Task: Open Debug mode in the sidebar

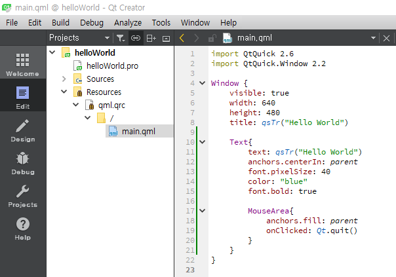Action: pos(22,163)
